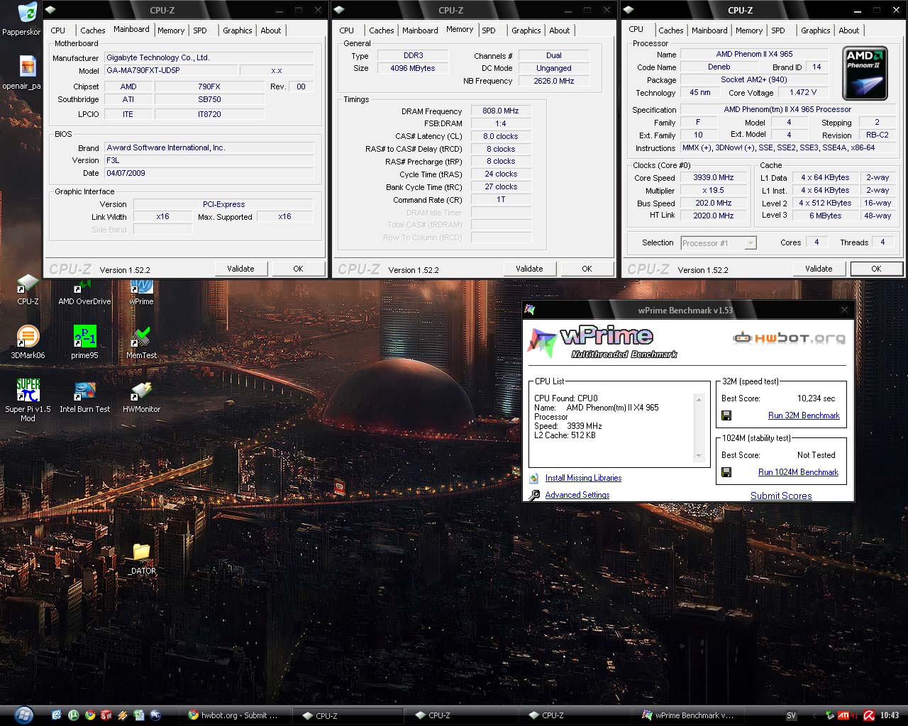Click the 8.0 clocks CAS Latency value
Viewport: 908px width, 726px height.
click(x=501, y=137)
